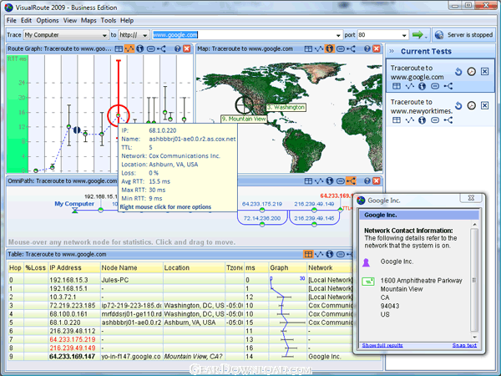Switch Map panel to OmniPath view
The height and width of the screenshot is (376, 501).
[352, 49]
